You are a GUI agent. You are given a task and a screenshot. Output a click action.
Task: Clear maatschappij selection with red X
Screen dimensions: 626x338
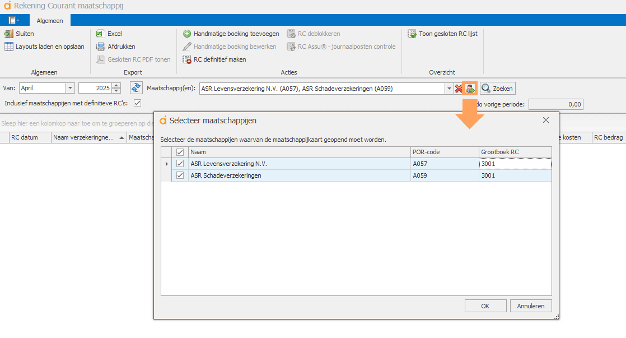[x=459, y=89]
